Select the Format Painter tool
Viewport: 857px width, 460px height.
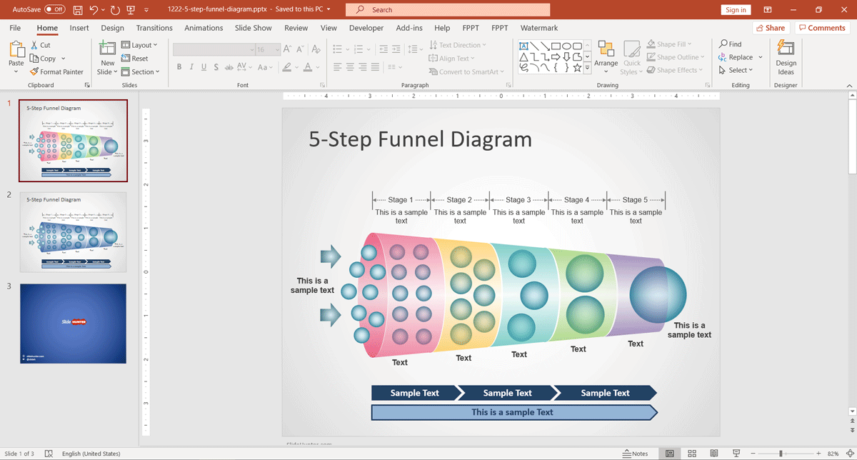click(x=56, y=71)
